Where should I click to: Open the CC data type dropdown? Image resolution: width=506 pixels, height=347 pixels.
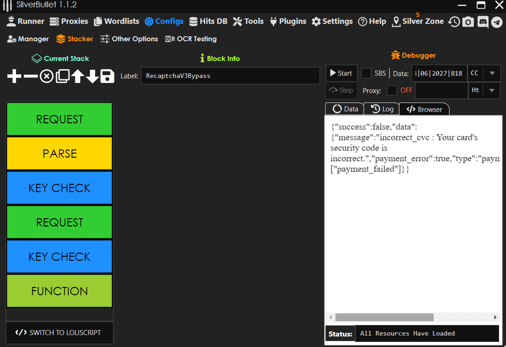coord(484,73)
